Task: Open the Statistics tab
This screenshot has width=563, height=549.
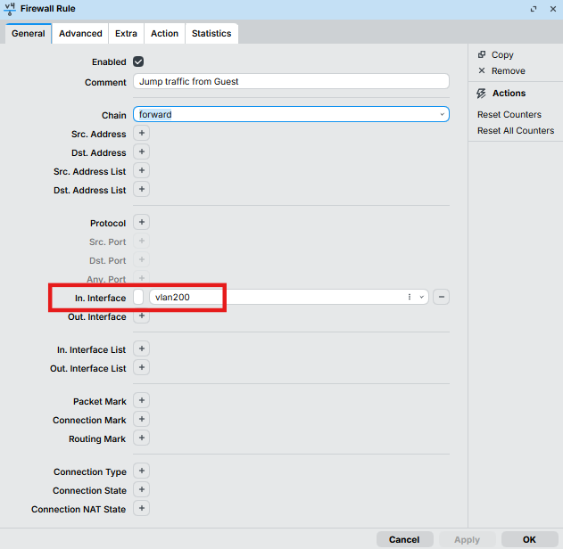Action: (211, 34)
